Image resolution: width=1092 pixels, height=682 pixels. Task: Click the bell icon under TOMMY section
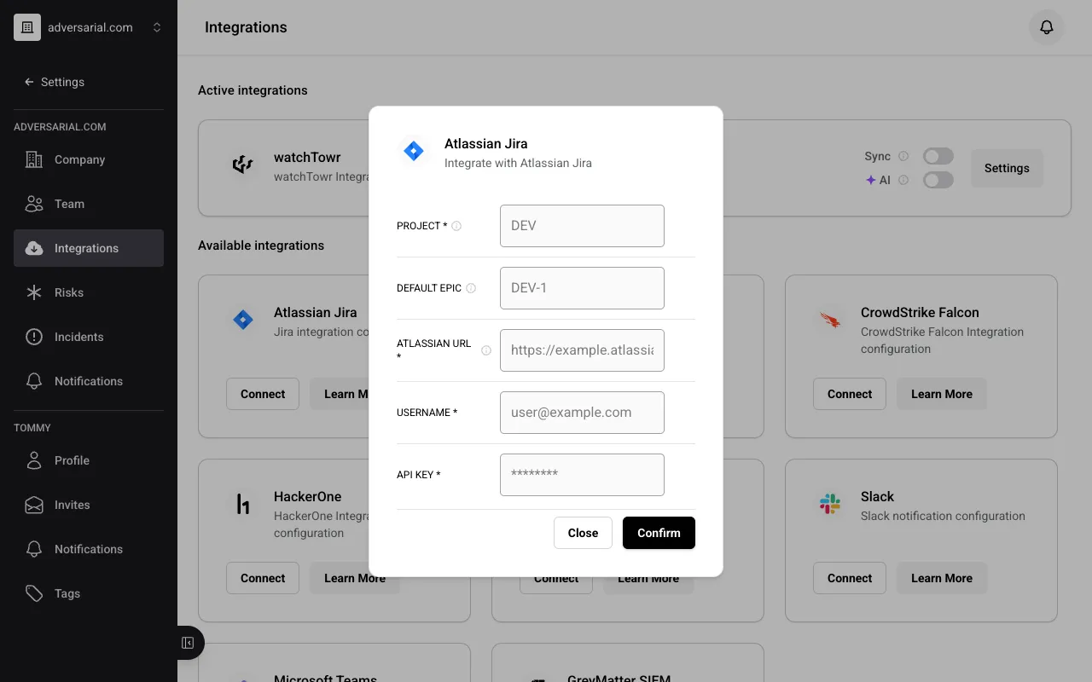pyautogui.click(x=34, y=549)
